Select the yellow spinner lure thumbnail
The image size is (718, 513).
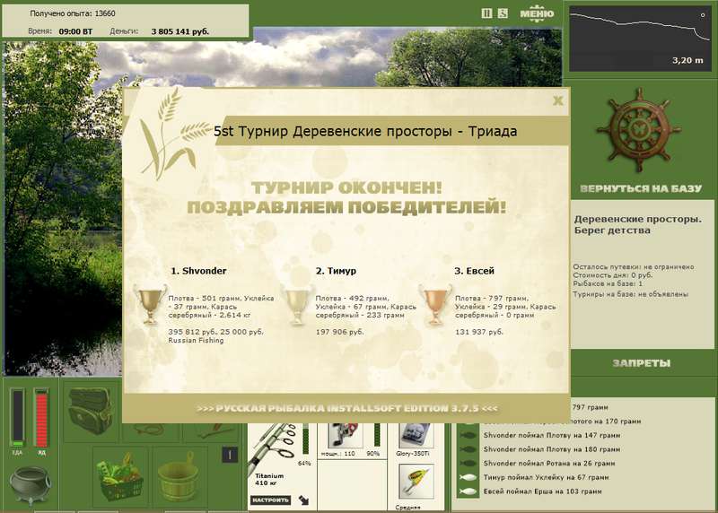(416, 482)
